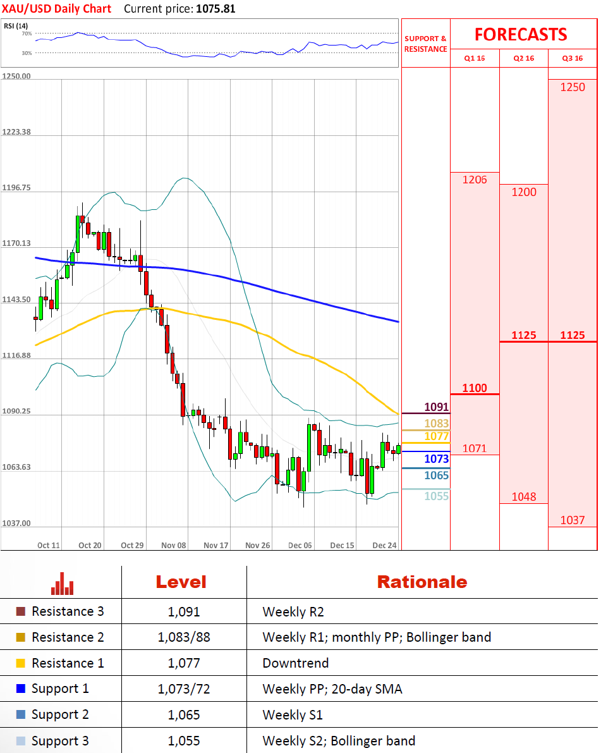Click the 1091 resistance level label

tap(436, 407)
